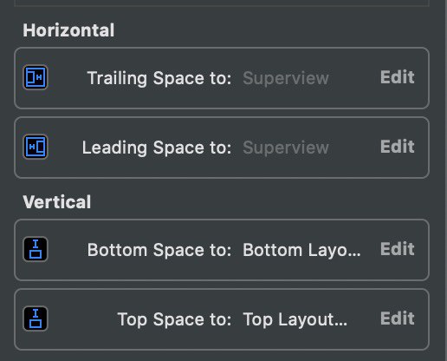Click the Bottom Space constraint icon

(36, 249)
